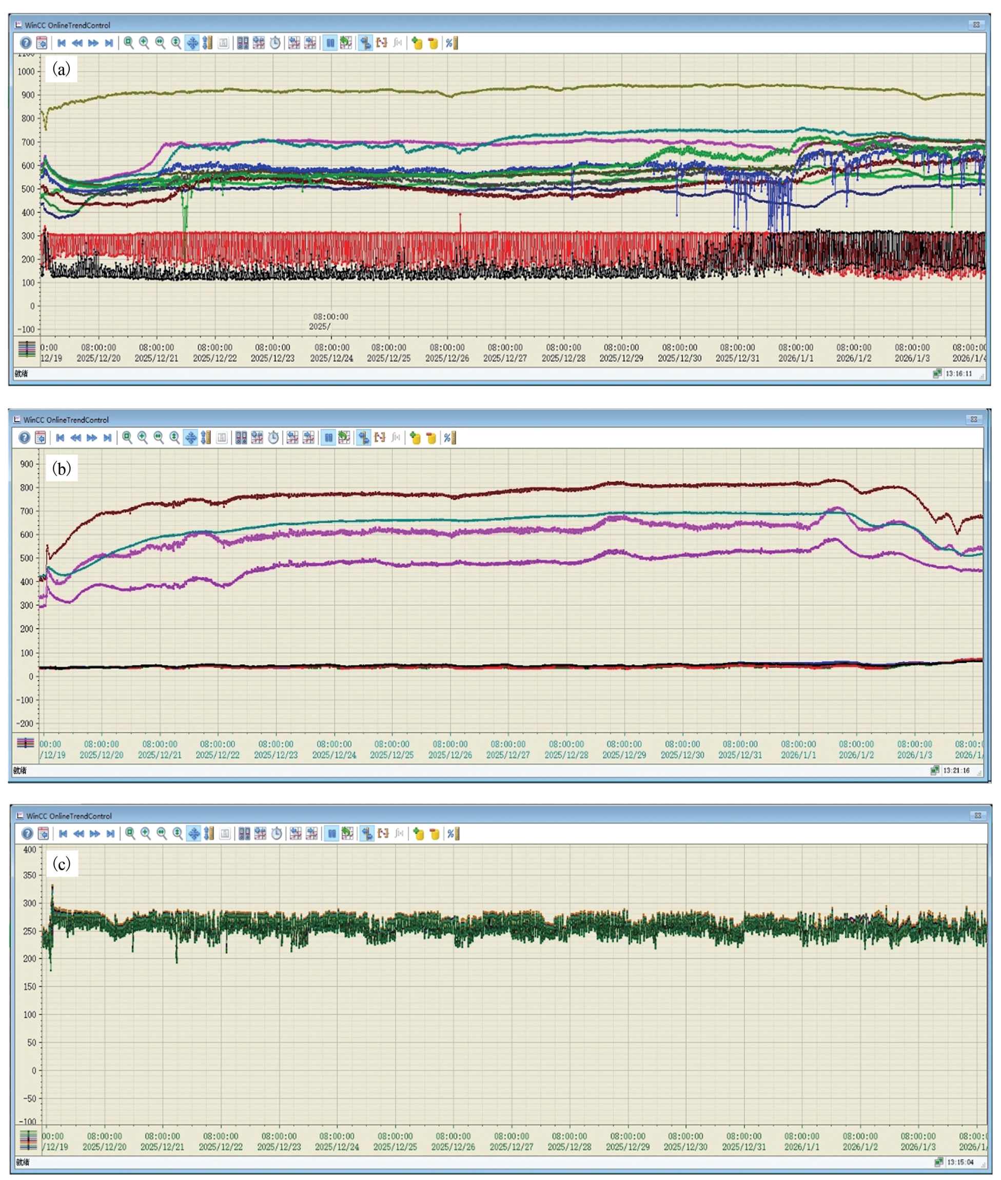This screenshot has width=1001, height=1180.
Task: Click connection status icon beside 13:21:16
Action: pyautogui.click(x=935, y=771)
